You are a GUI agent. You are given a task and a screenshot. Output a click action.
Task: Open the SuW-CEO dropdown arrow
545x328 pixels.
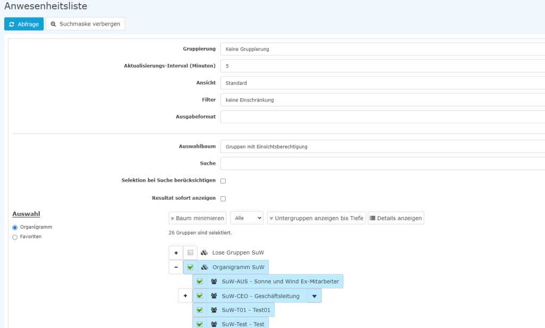click(x=314, y=296)
